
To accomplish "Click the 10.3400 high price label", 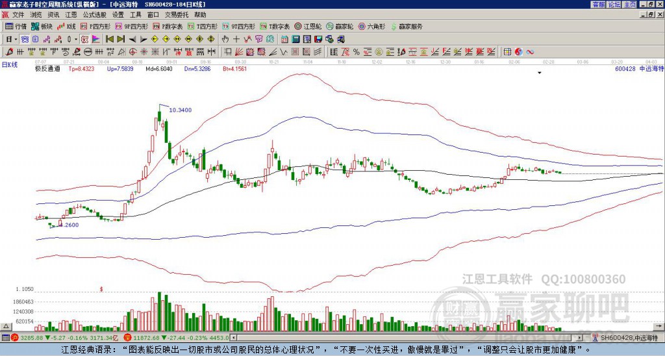I will click(181, 110).
